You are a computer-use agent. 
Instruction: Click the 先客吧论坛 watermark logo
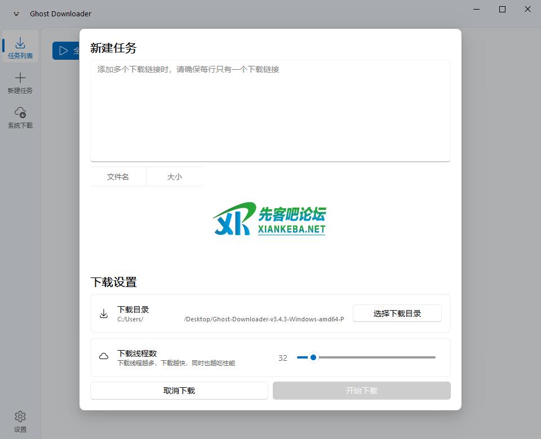tap(270, 219)
